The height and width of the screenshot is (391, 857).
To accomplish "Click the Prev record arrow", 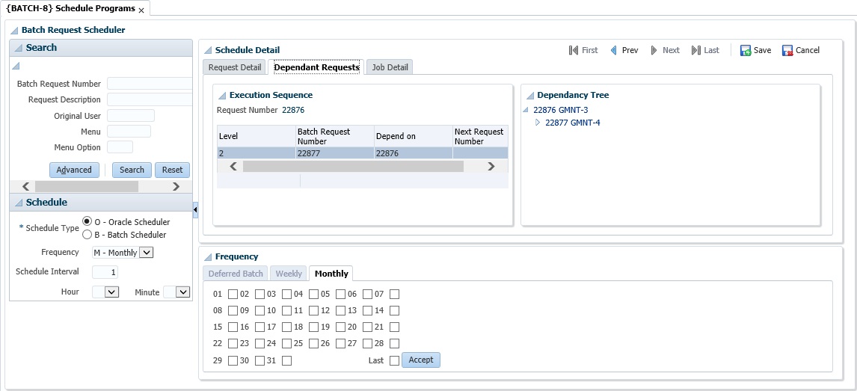I will coord(614,51).
